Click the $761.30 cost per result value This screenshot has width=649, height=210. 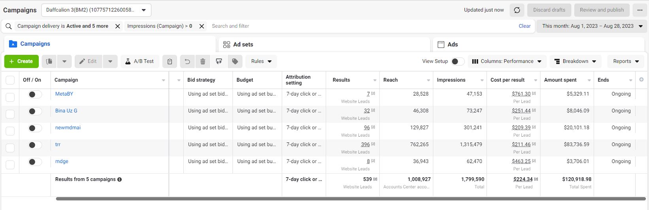521,94
